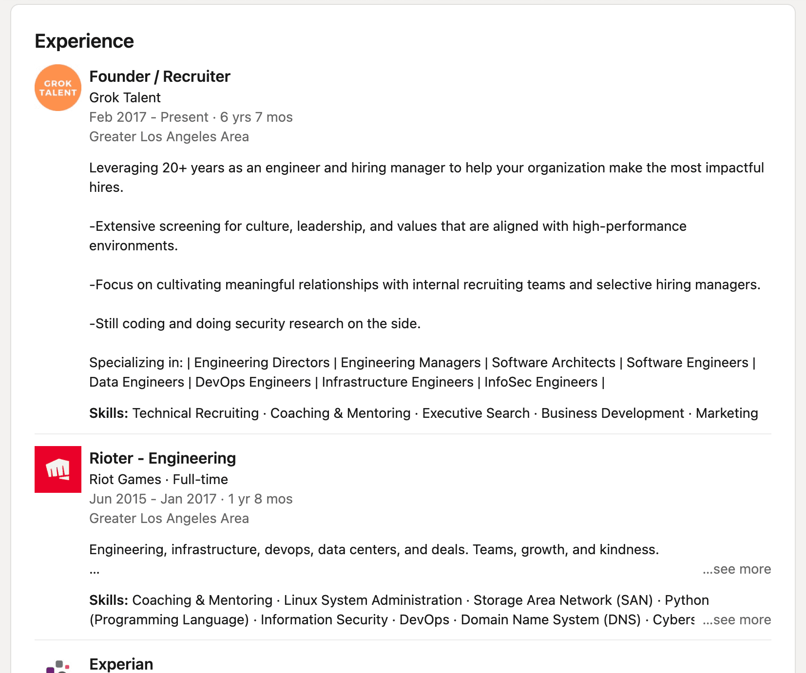
Task: Expand the Riot Games description with see more
Action: click(736, 569)
